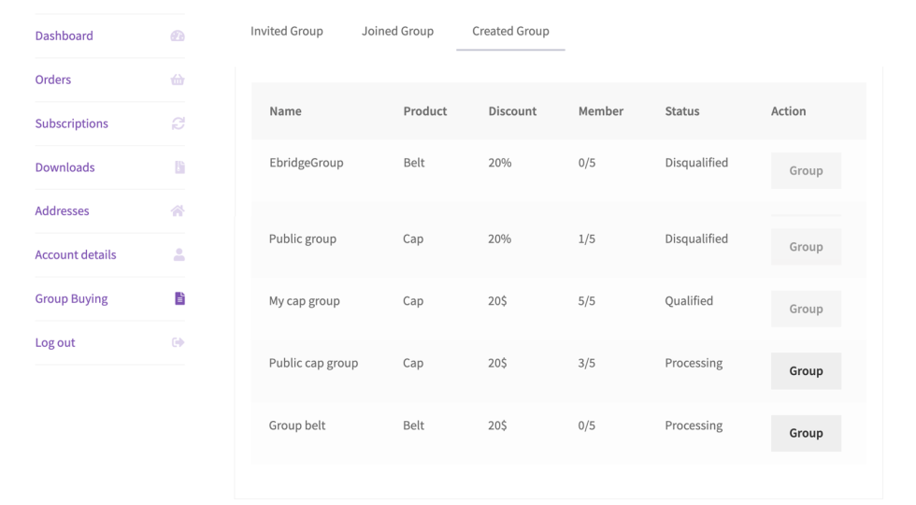Switch to the Invited Group tab
Viewport: 916px width, 505px height.
pos(287,31)
